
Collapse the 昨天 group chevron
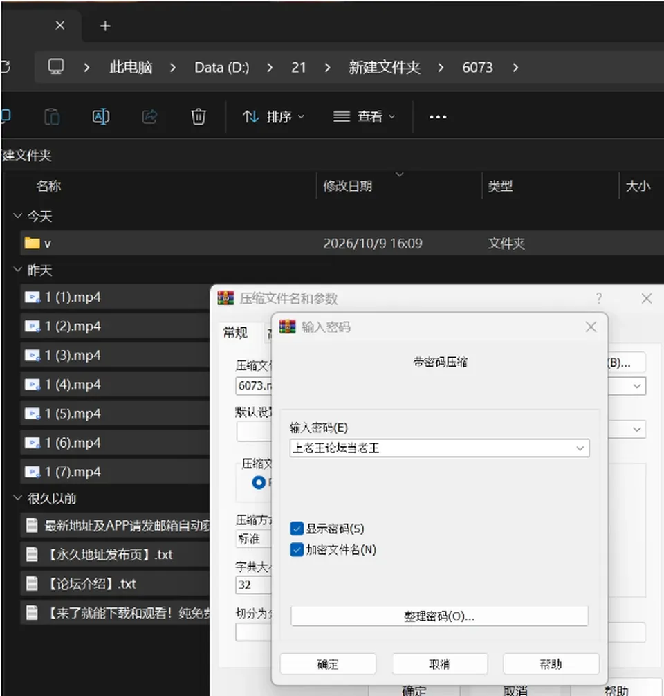click(18, 269)
